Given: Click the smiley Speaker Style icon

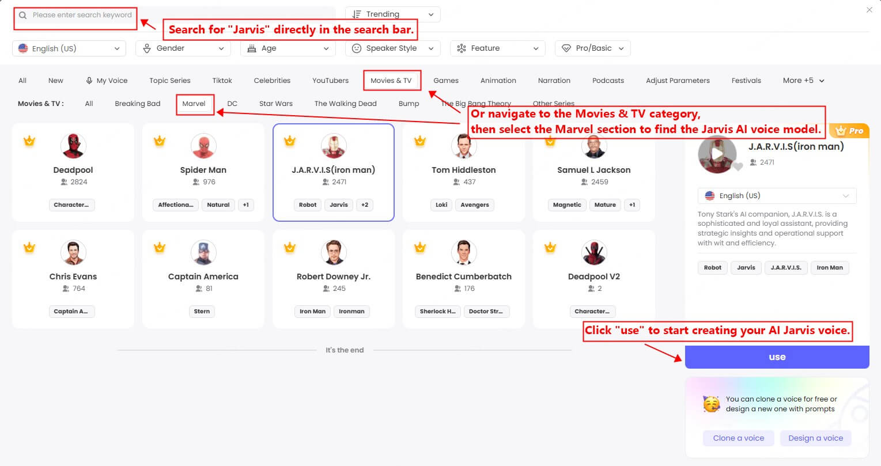Looking at the screenshot, I should point(357,48).
